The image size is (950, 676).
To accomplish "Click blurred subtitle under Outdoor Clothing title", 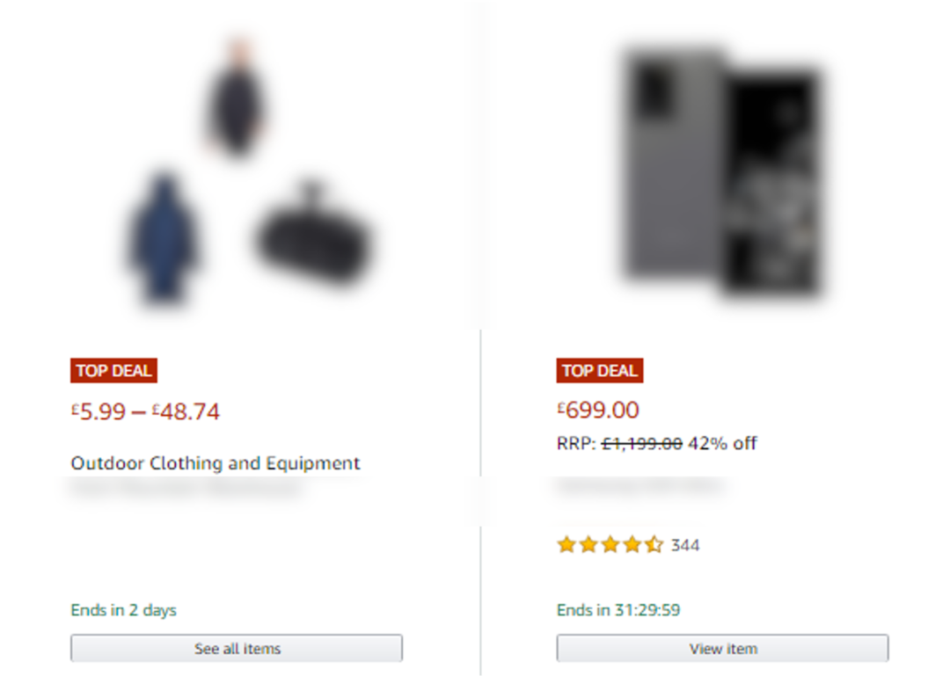I will [x=186, y=489].
